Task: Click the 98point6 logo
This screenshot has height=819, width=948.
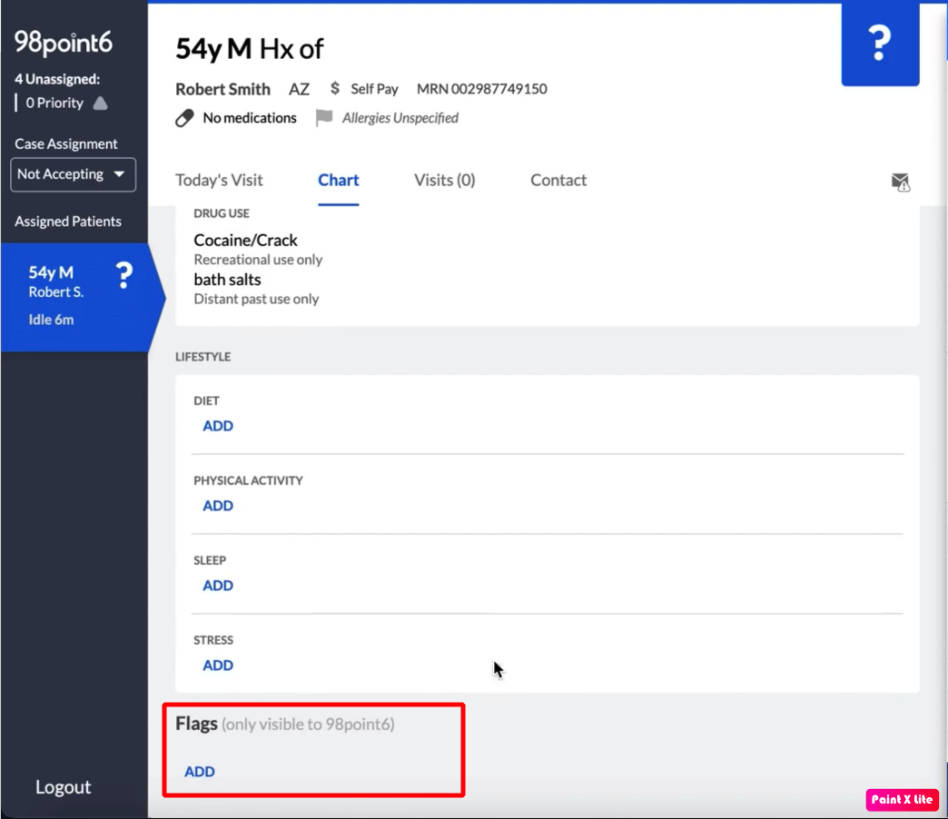Action: click(x=64, y=43)
